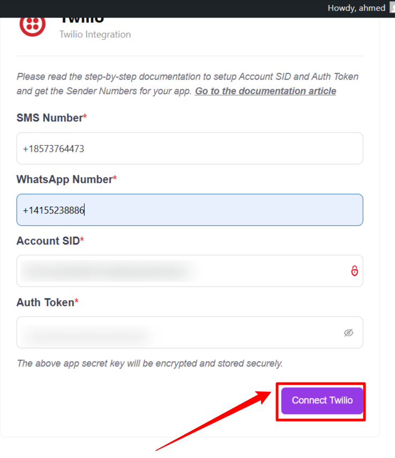Screen dimensions: 395x458
Task: Click the user avatar in admin bar
Action: [x=392, y=8]
